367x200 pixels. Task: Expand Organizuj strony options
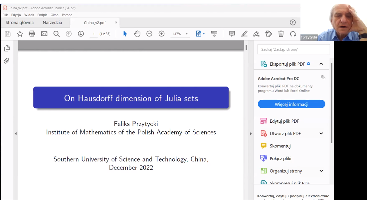coord(321,171)
